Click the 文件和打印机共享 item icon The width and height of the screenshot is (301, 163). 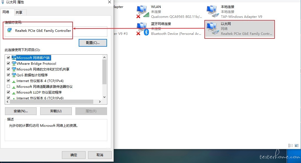pos(14,69)
